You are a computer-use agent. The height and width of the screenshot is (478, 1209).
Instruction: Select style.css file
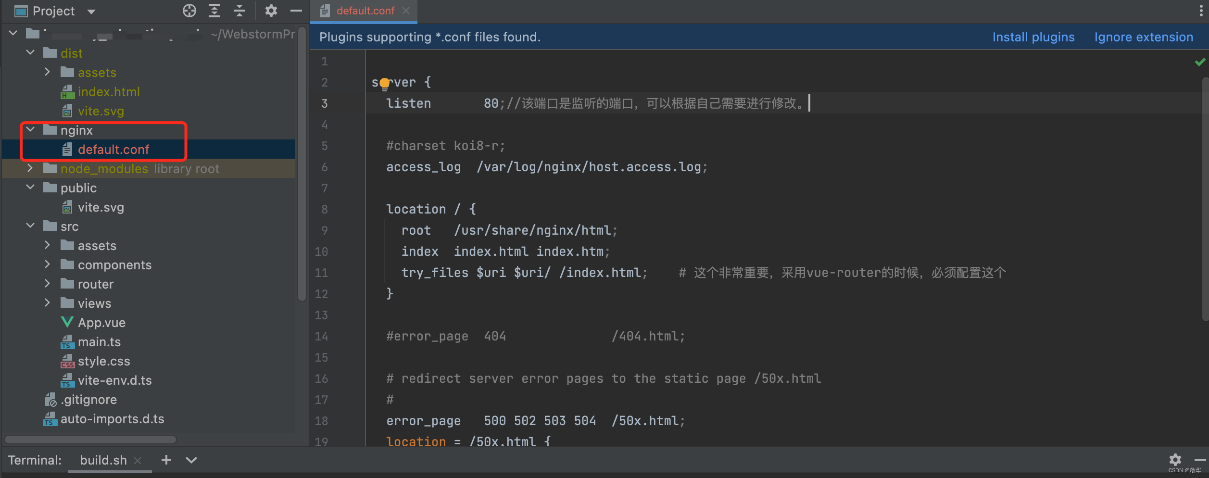click(104, 361)
